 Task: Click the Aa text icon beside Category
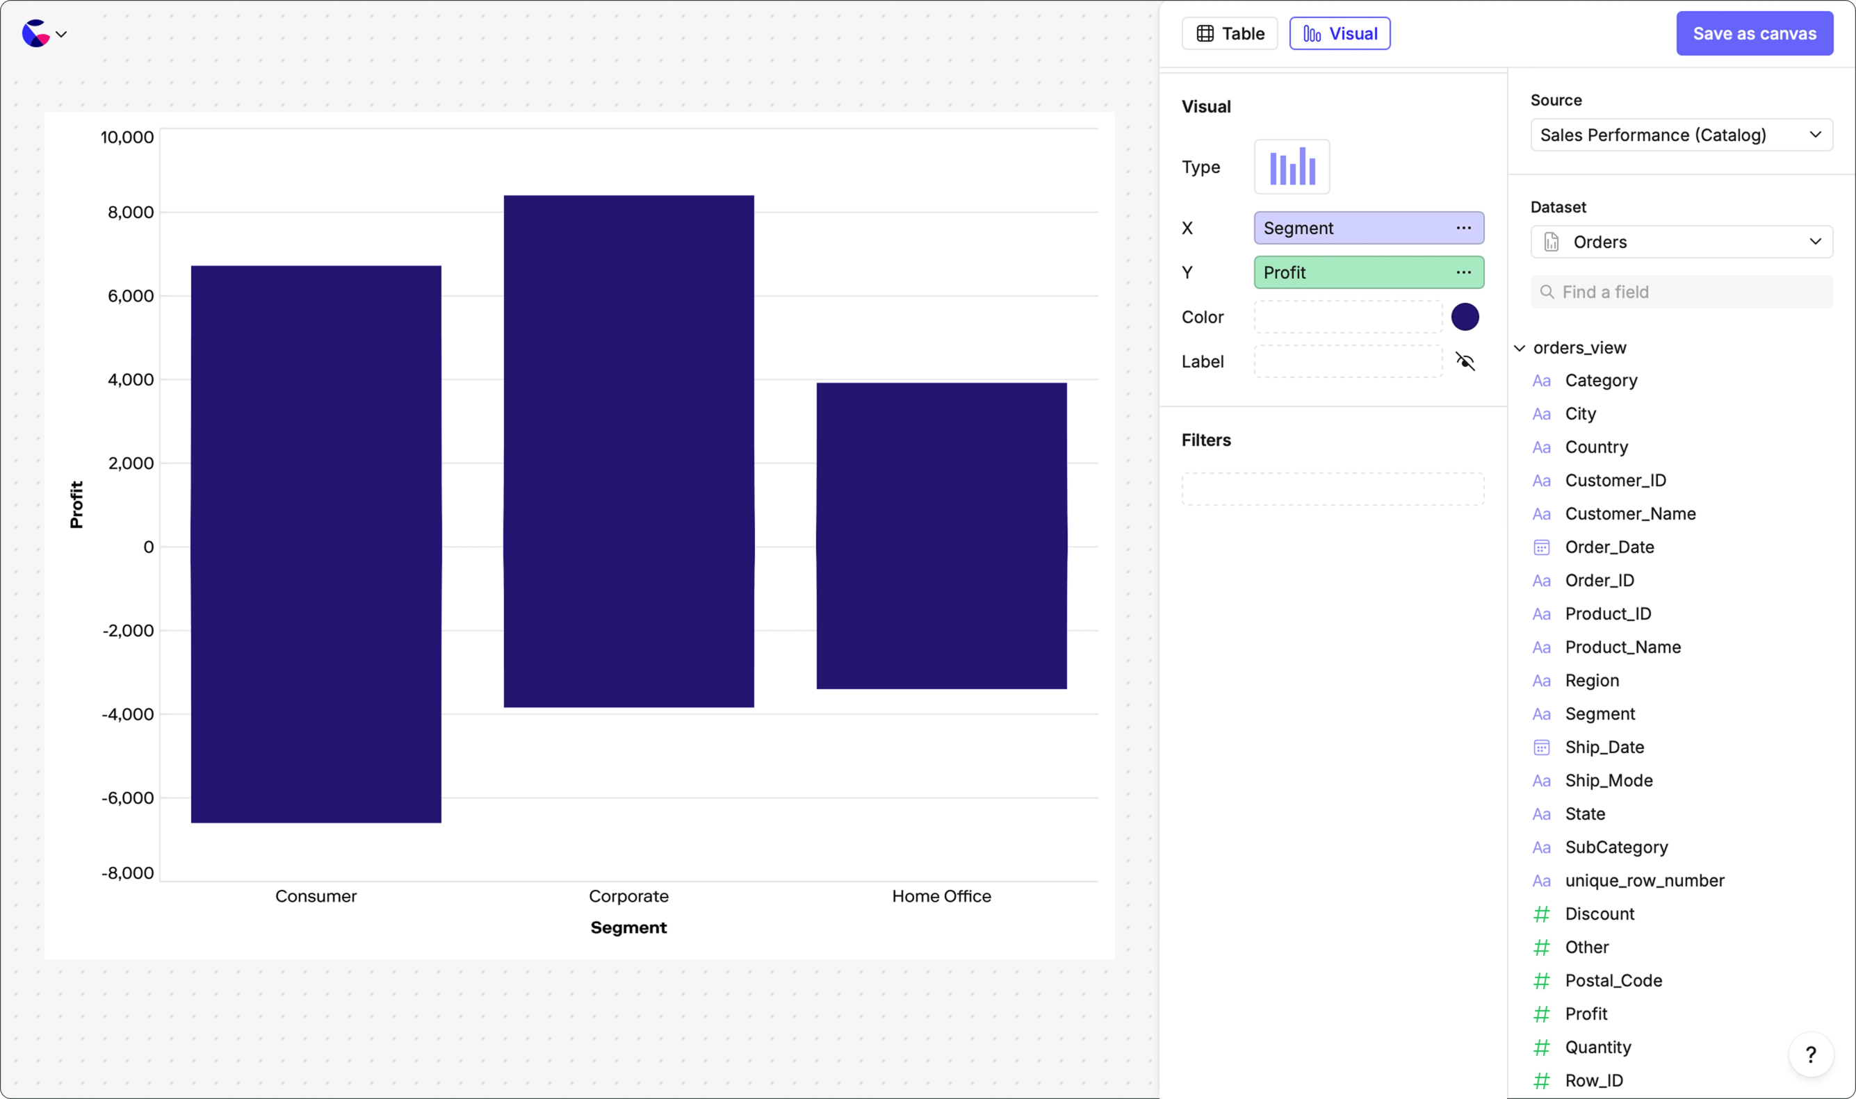point(1541,381)
